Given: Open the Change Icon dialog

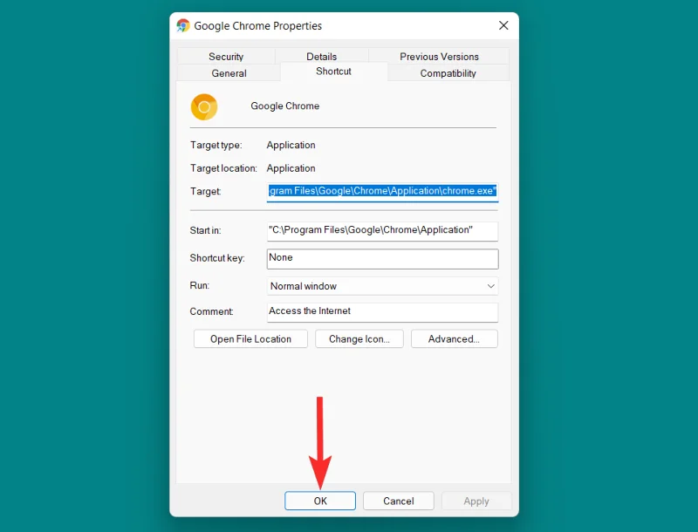Looking at the screenshot, I should pos(359,338).
